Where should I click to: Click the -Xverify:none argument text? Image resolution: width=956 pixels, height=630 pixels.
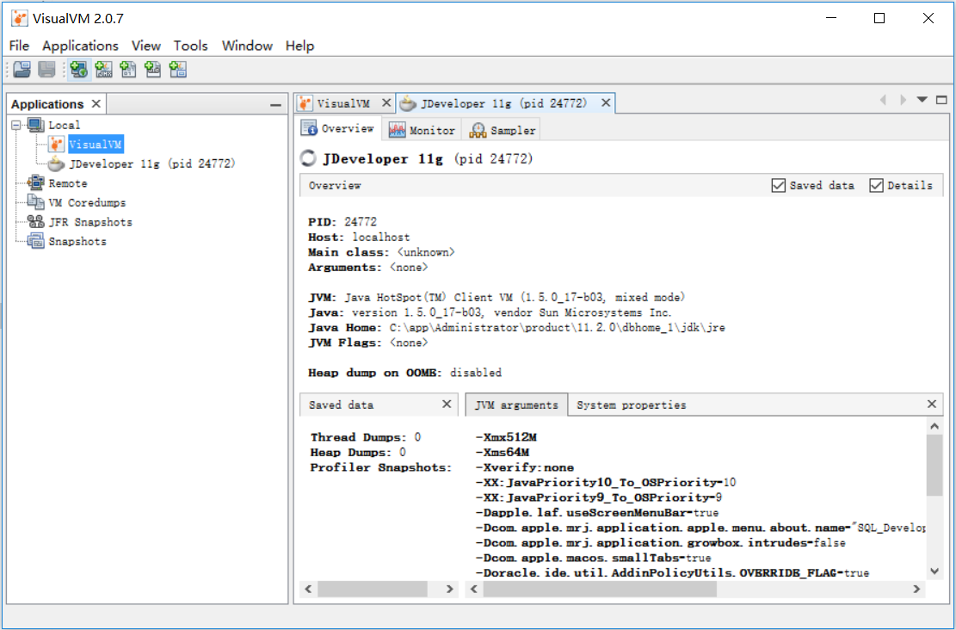pos(524,468)
